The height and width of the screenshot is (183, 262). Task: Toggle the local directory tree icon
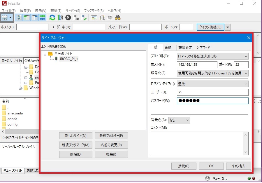[x=27, y=18]
